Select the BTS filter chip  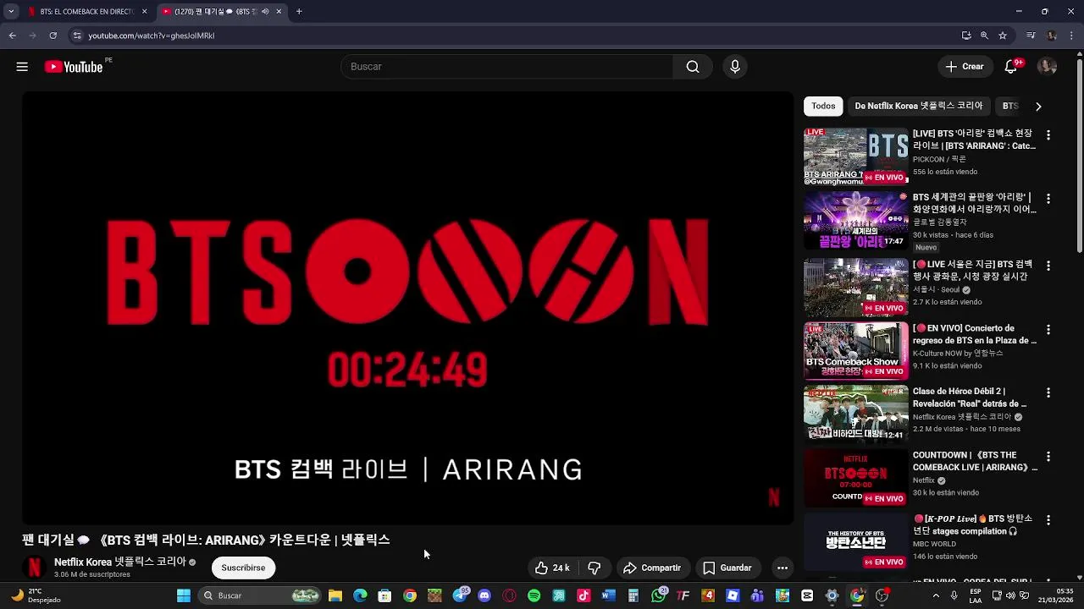point(1010,106)
